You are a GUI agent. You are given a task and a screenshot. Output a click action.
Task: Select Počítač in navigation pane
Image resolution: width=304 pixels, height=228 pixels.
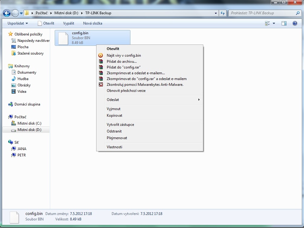pyautogui.click(x=17, y=117)
